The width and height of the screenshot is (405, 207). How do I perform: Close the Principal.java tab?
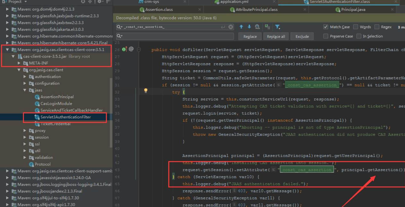click(x=392, y=9)
